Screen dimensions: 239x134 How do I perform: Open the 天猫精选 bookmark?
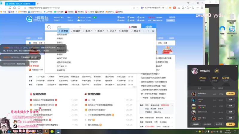click(69, 12)
